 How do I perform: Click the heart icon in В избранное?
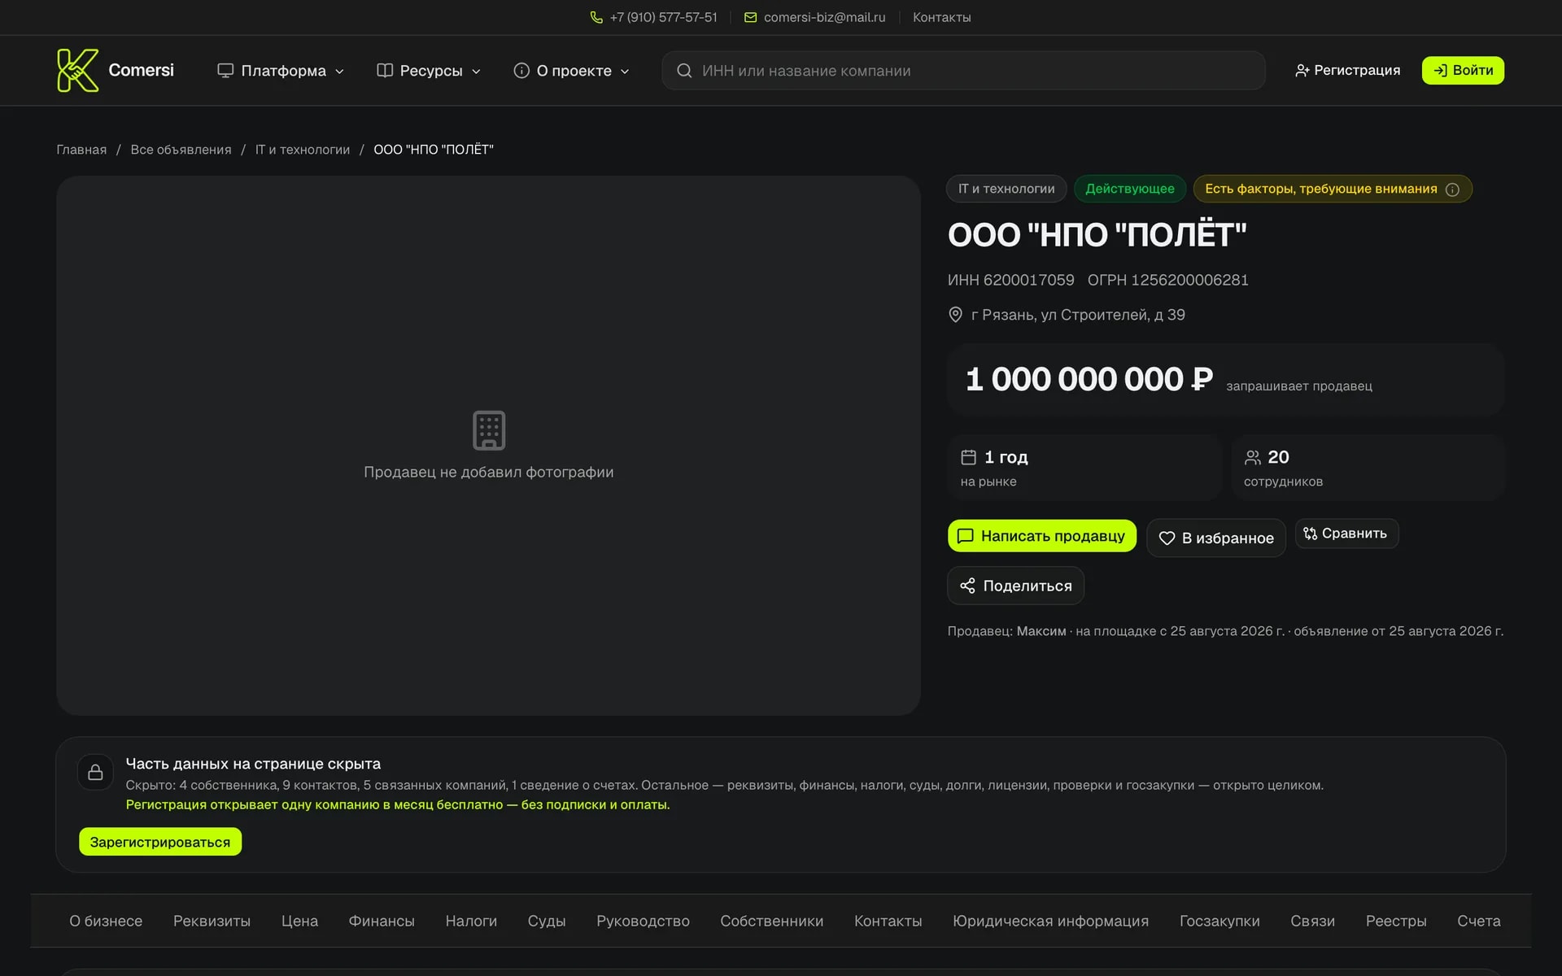[x=1167, y=538]
